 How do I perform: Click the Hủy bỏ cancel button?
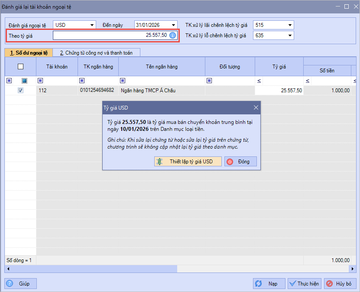click(x=340, y=284)
